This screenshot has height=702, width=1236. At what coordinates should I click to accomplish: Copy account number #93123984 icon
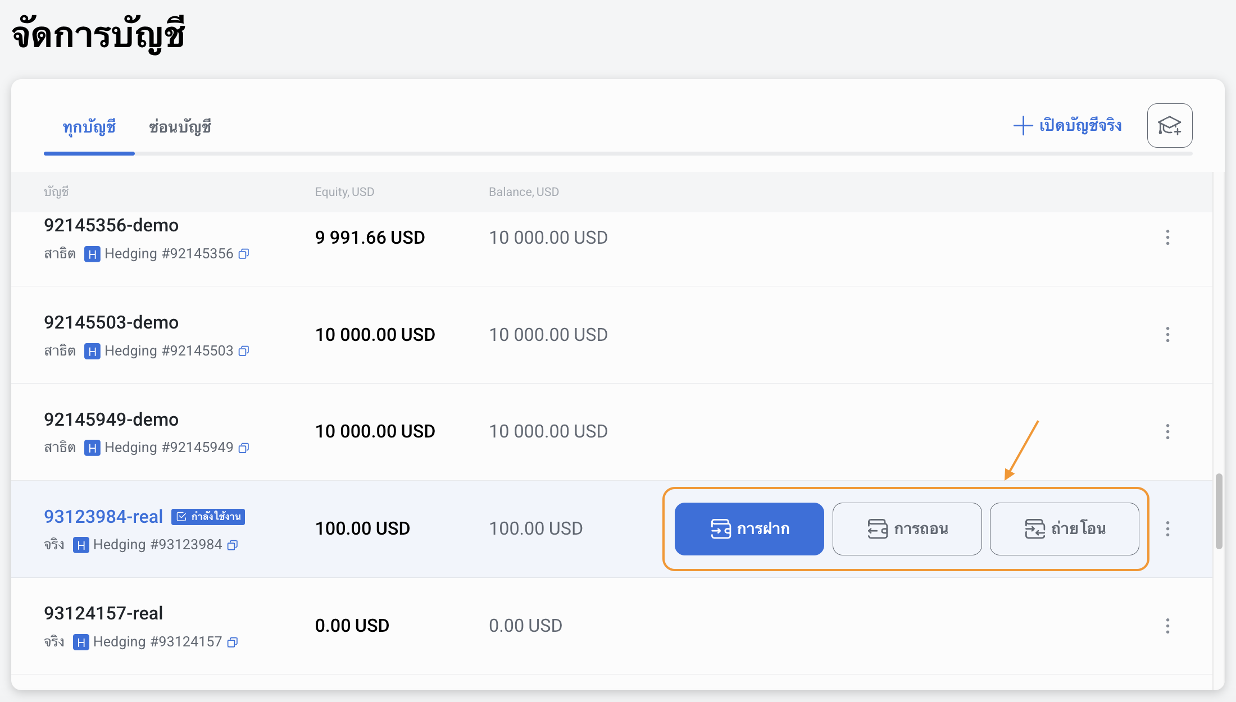(233, 545)
